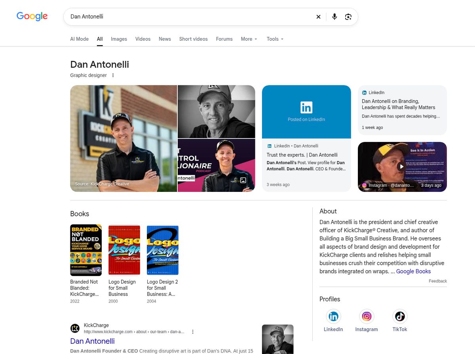Viewport: 475px width, 354px height.
Task: Open Logo Design 2 book cover
Action: point(163,250)
